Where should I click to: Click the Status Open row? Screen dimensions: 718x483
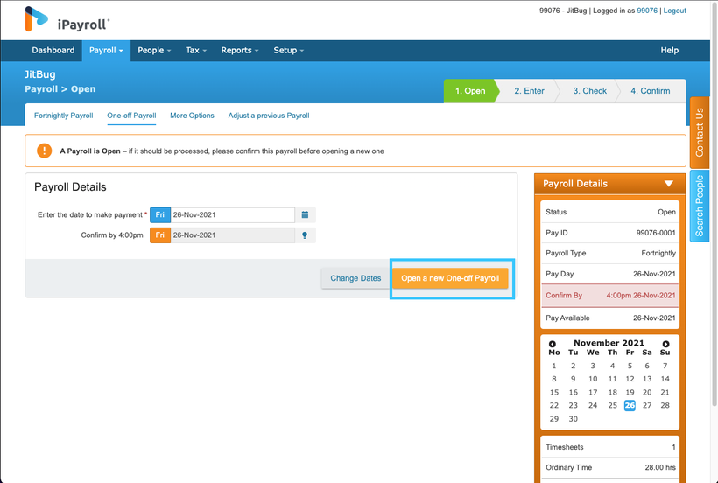point(610,213)
